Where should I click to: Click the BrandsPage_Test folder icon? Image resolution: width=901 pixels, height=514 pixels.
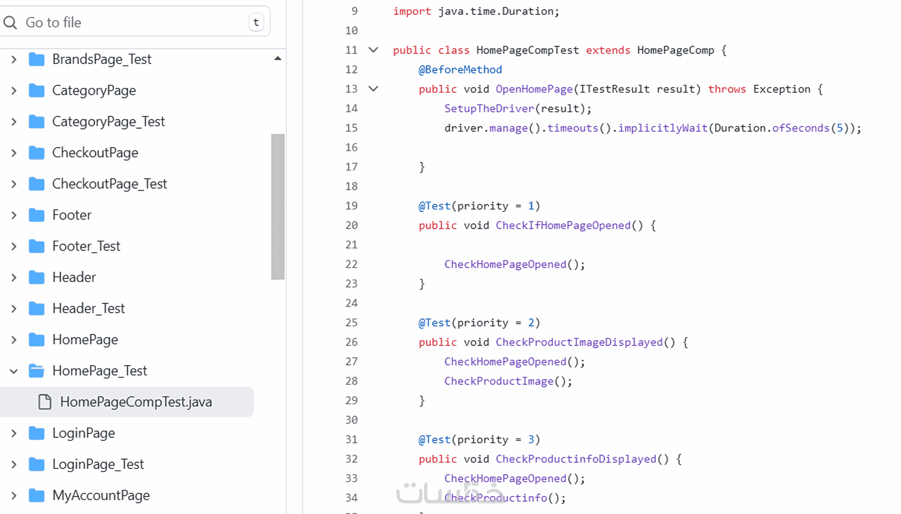pyautogui.click(x=37, y=59)
